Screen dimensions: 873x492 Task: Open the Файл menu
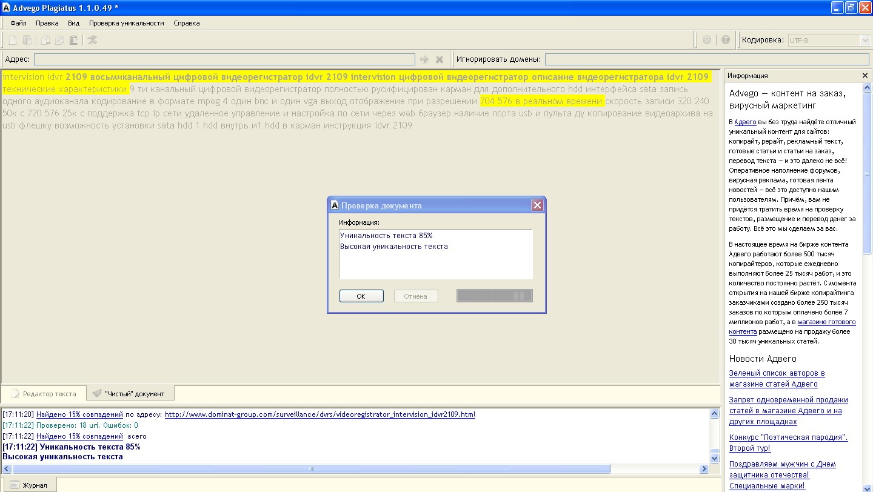(x=18, y=23)
